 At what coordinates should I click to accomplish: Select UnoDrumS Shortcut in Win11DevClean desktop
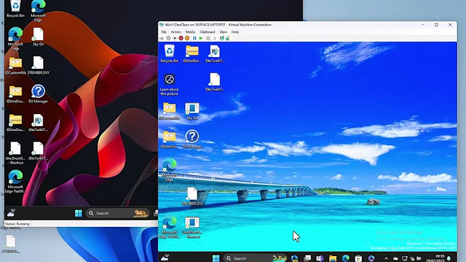192,228
